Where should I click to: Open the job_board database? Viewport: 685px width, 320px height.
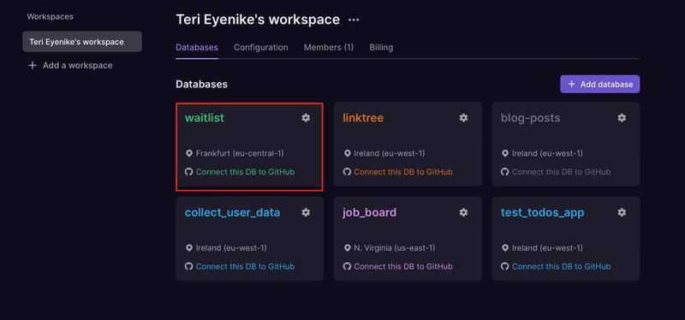(x=370, y=212)
